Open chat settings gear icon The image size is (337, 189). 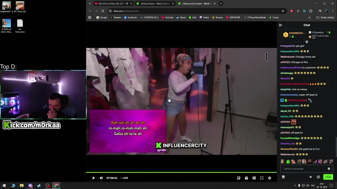(x=311, y=177)
